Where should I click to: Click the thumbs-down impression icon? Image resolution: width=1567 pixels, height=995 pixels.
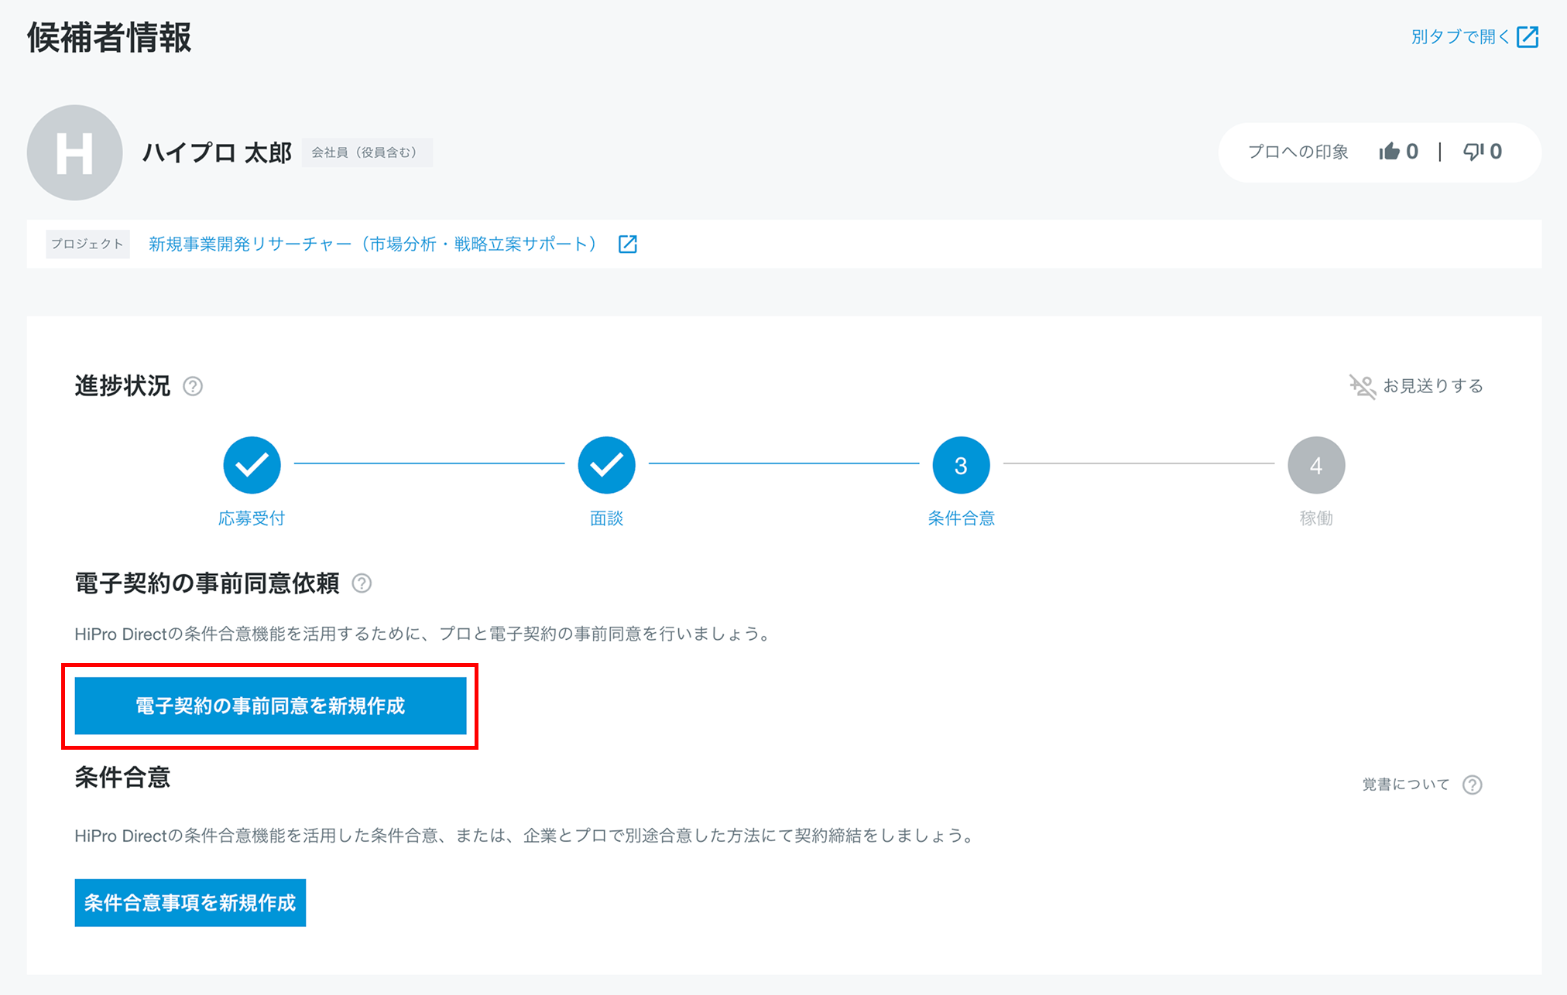pyautogui.click(x=1473, y=152)
